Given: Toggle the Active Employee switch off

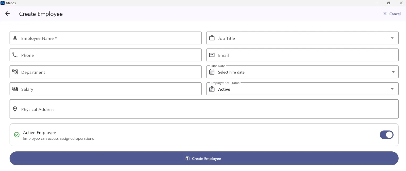Looking at the screenshot, I should 386,135.
